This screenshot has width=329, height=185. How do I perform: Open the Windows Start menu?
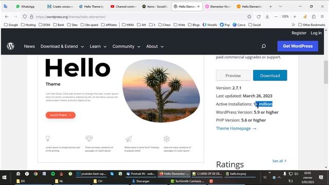4,177
